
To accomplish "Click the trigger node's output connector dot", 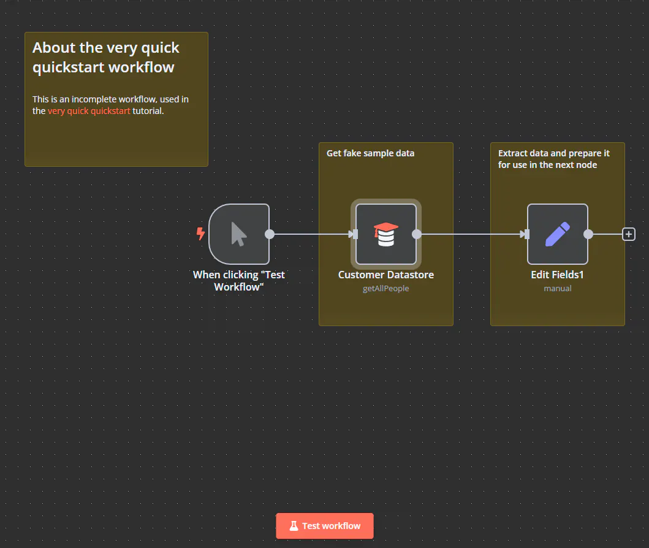I will pos(270,234).
